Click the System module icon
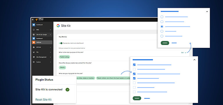Screen dimensions: 223x105 pyautogui.click(x=34, y=62)
